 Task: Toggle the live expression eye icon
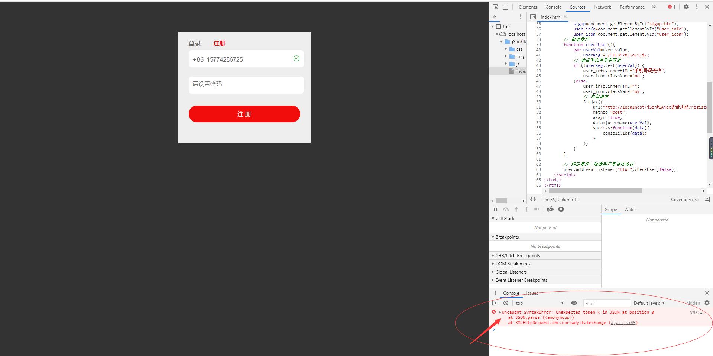point(574,303)
